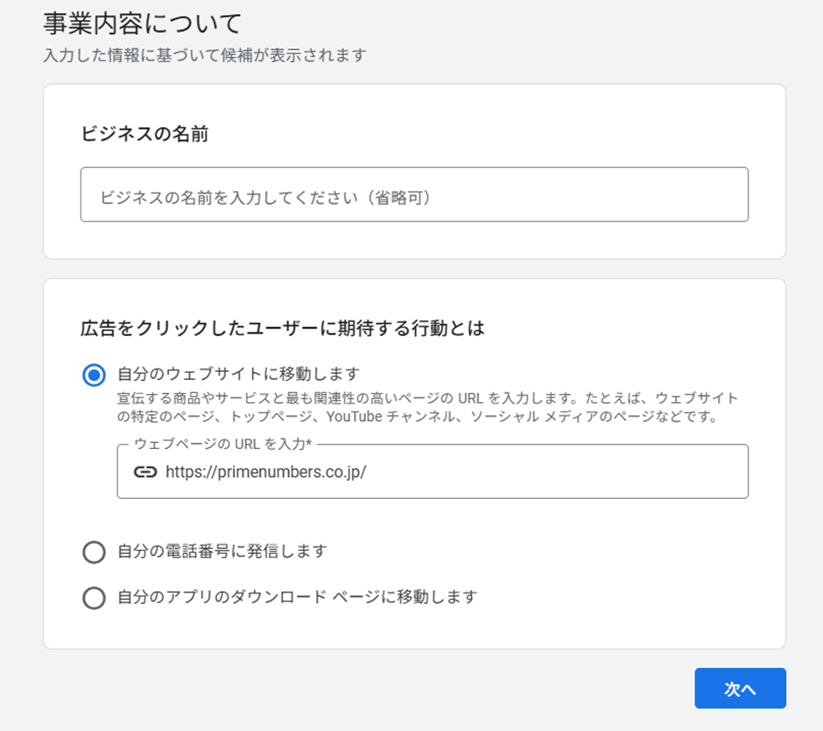
Task: Click the 事業内容について page heading
Action: click(x=143, y=24)
